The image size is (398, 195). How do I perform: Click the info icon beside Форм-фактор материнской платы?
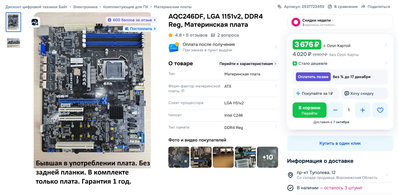183,91
